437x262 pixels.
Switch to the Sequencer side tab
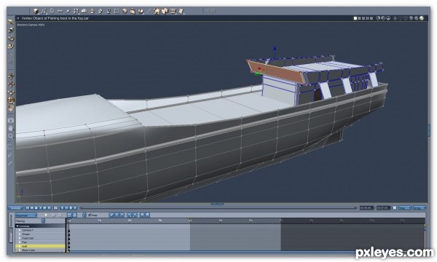(x=11, y=220)
